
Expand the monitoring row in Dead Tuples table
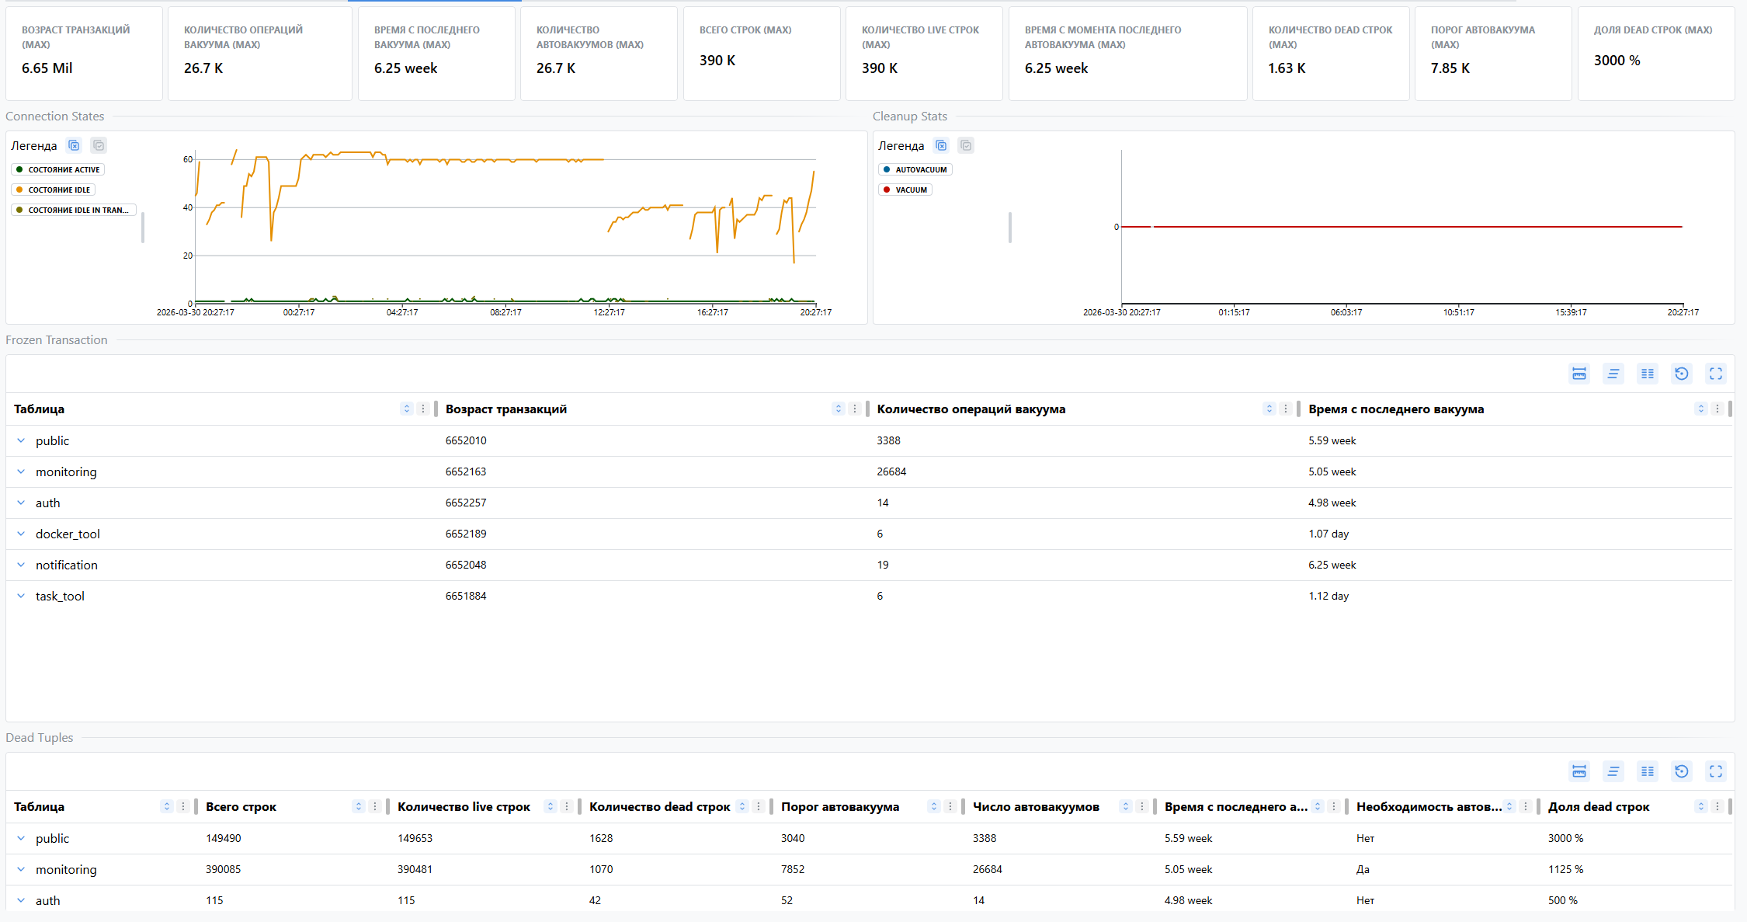21,869
